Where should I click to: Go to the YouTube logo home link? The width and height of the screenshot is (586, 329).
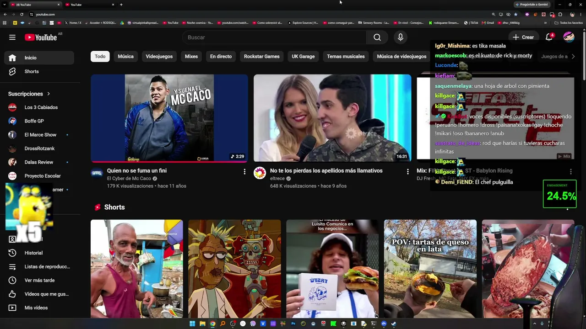tap(41, 37)
